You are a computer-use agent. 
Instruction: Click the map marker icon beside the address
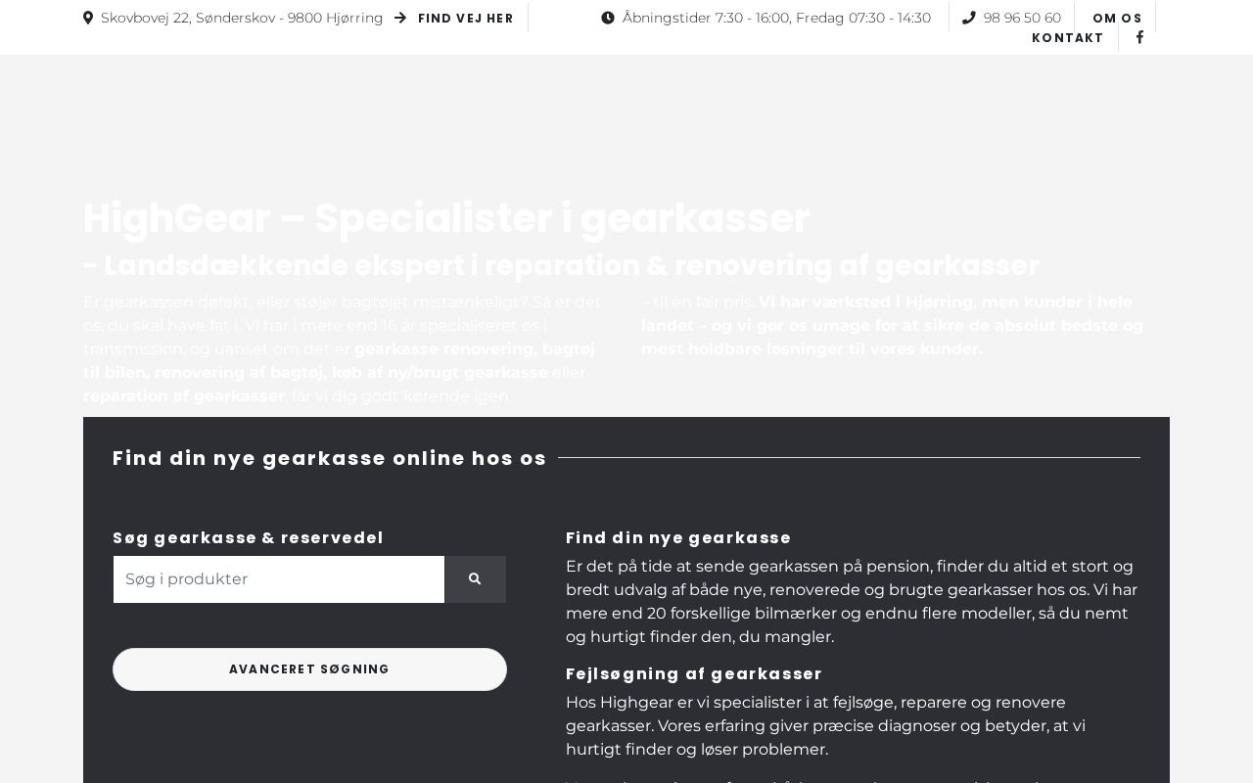pyautogui.click(x=88, y=18)
